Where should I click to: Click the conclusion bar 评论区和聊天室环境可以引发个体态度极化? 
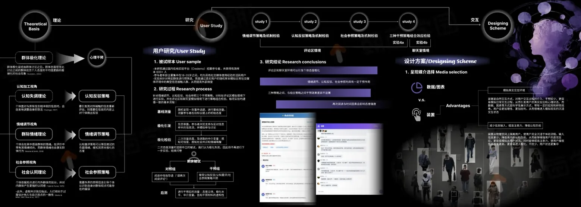tap(318, 70)
